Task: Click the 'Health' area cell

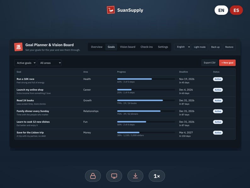Action: click(87, 79)
